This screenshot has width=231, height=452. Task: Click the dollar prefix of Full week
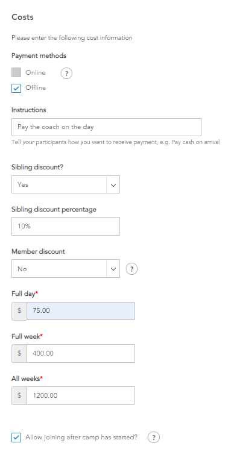click(19, 353)
